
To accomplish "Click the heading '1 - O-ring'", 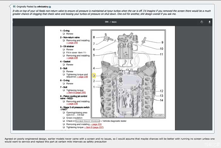I will click(x=65, y=31).
